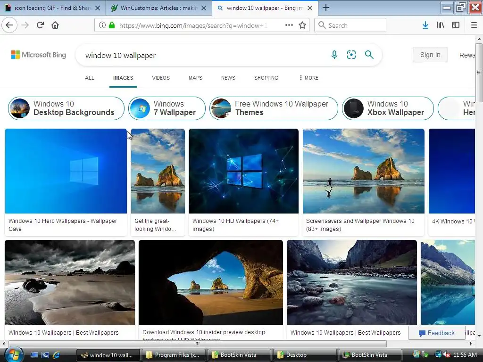Switch to WinCustomize Articles tab
This screenshot has height=362, width=483.
(x=158, y=8)
